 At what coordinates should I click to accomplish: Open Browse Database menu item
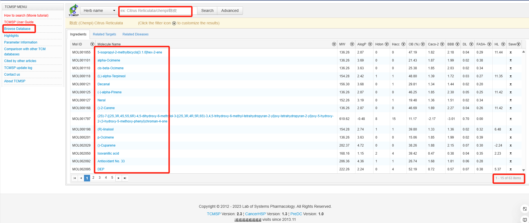[x=17, y=29]
